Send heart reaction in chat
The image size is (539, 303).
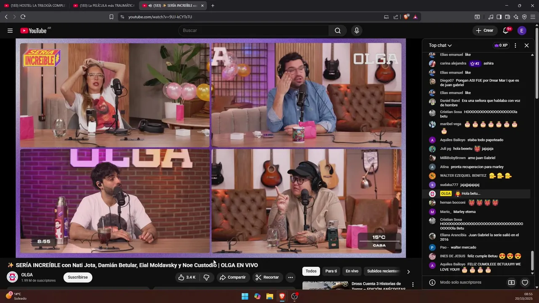coord(525,283)
